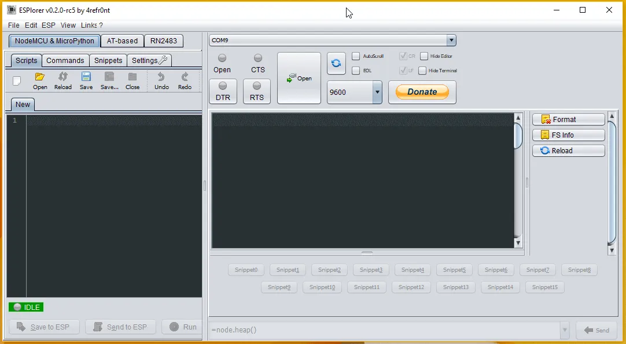
Task: Create new file with blank page icon
Action: tap(17, 81)
